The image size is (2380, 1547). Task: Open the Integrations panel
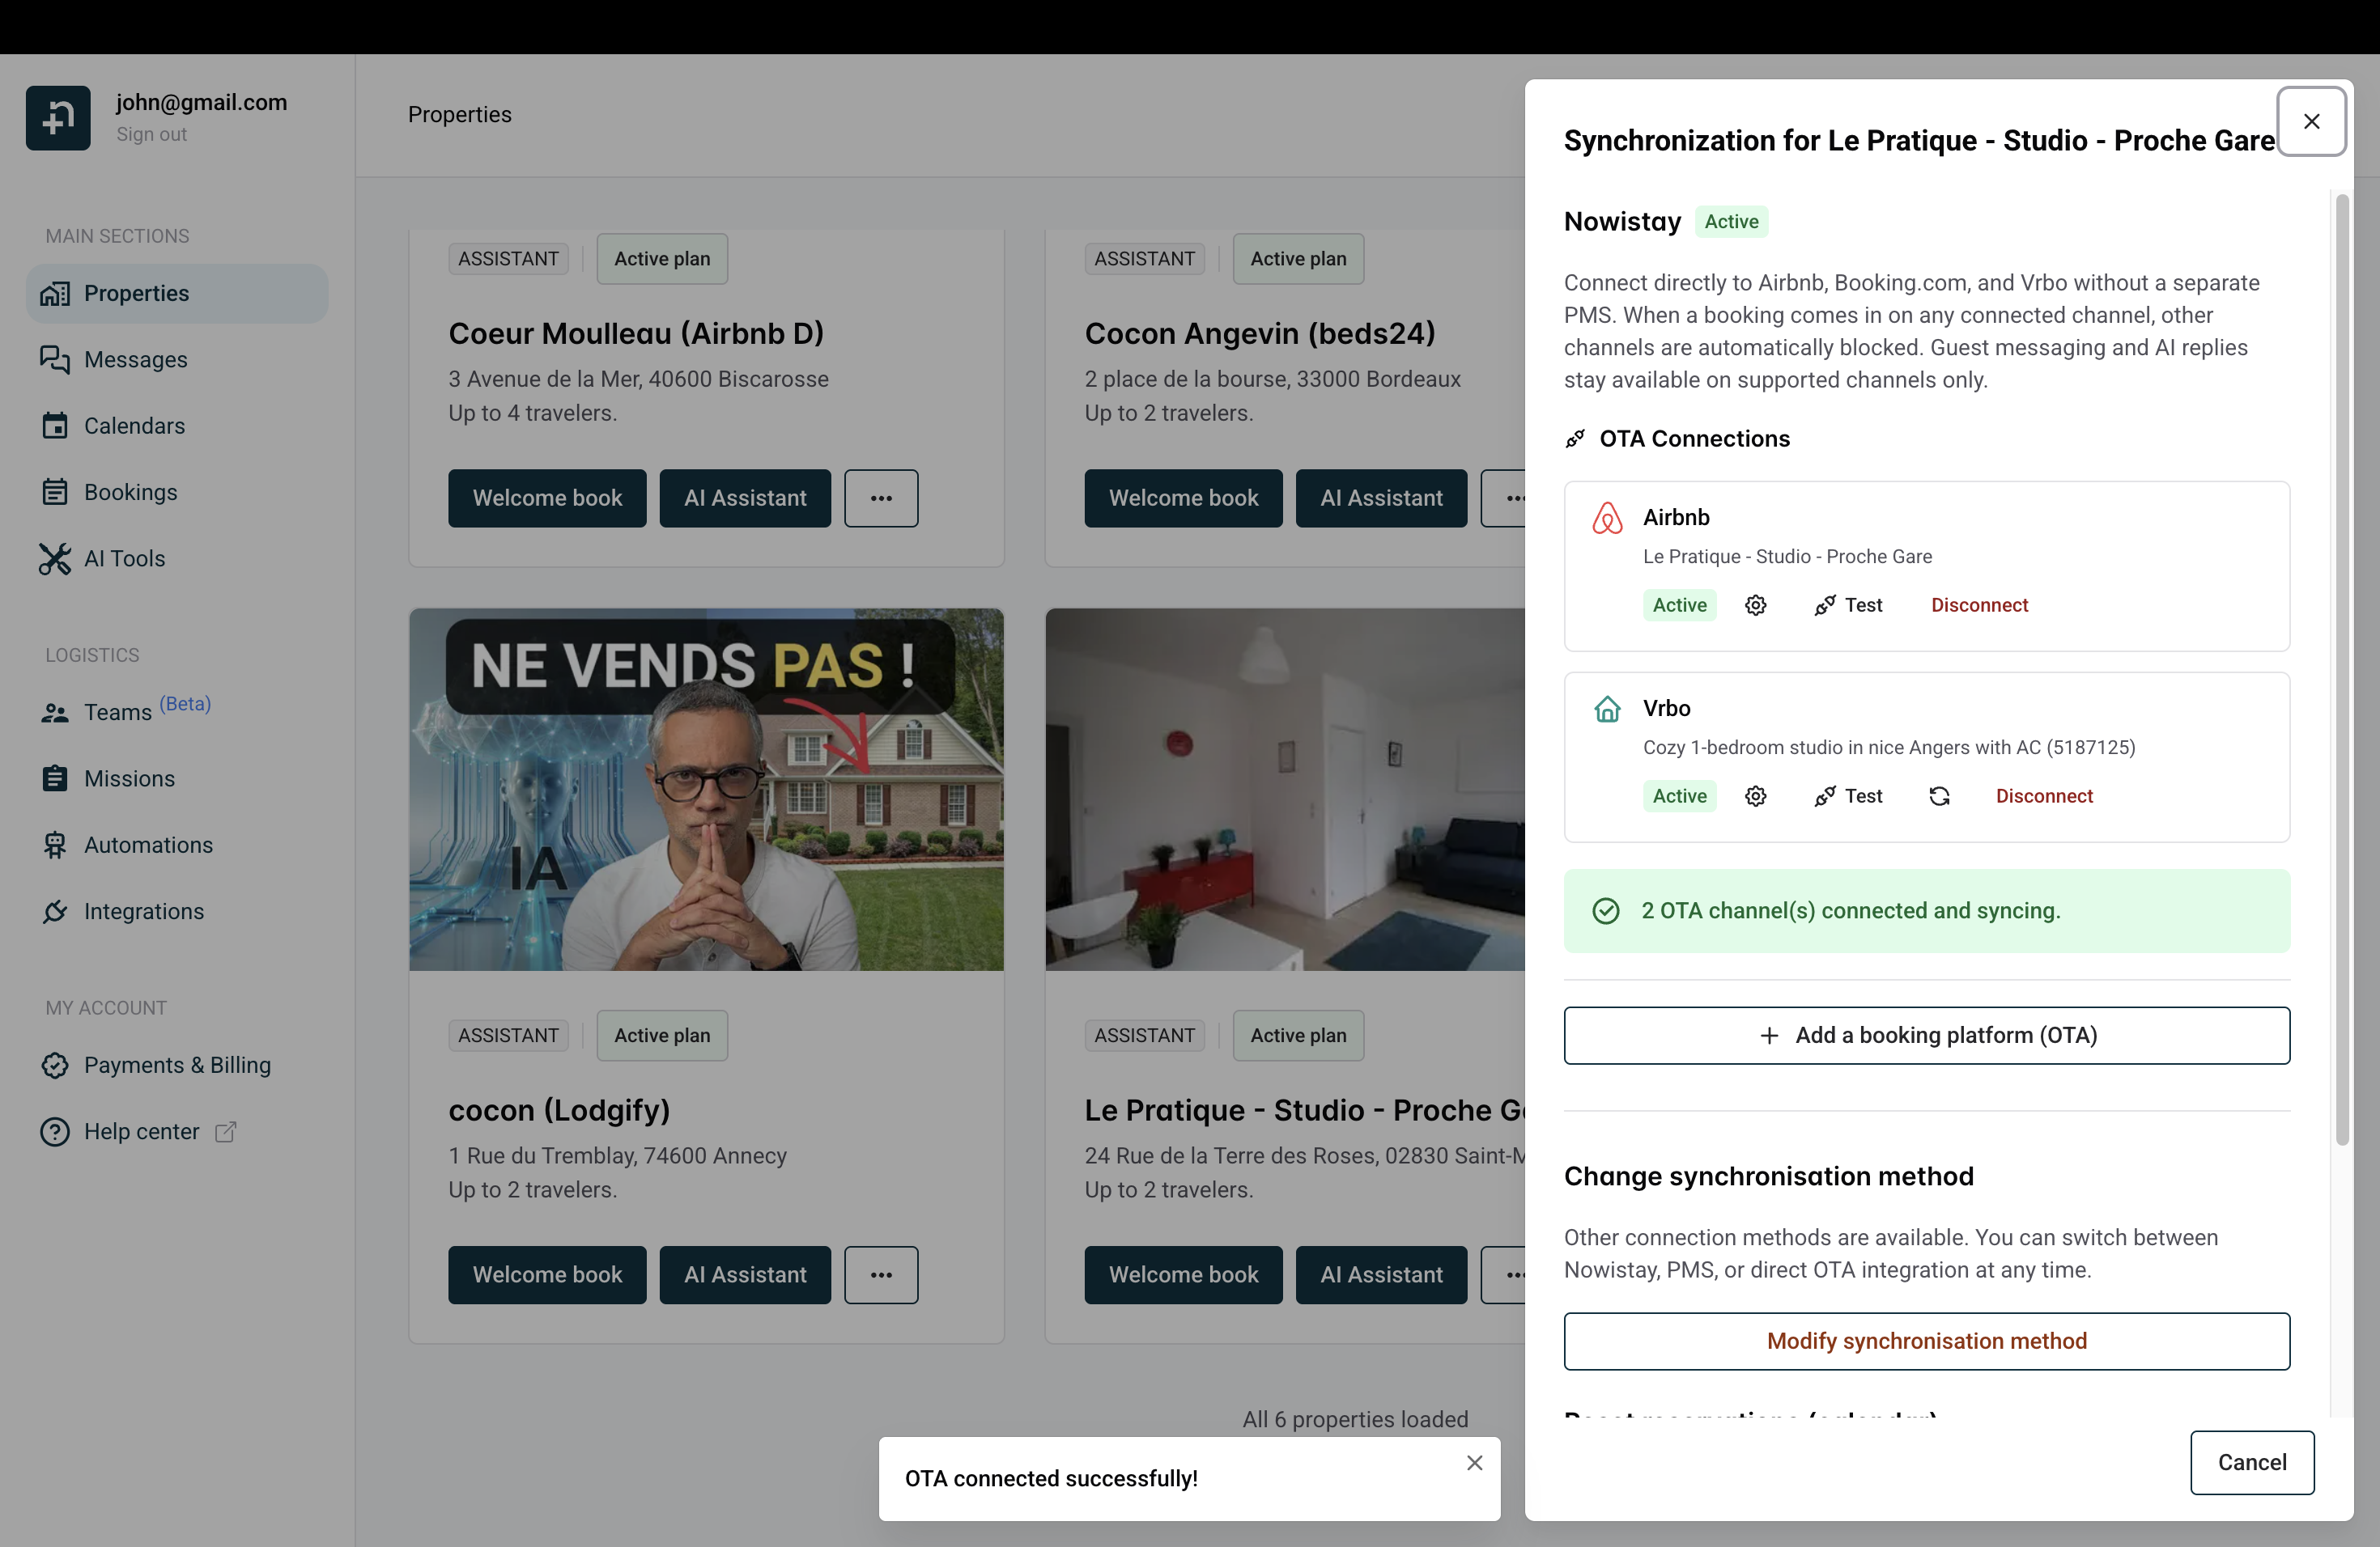[144, 911]
